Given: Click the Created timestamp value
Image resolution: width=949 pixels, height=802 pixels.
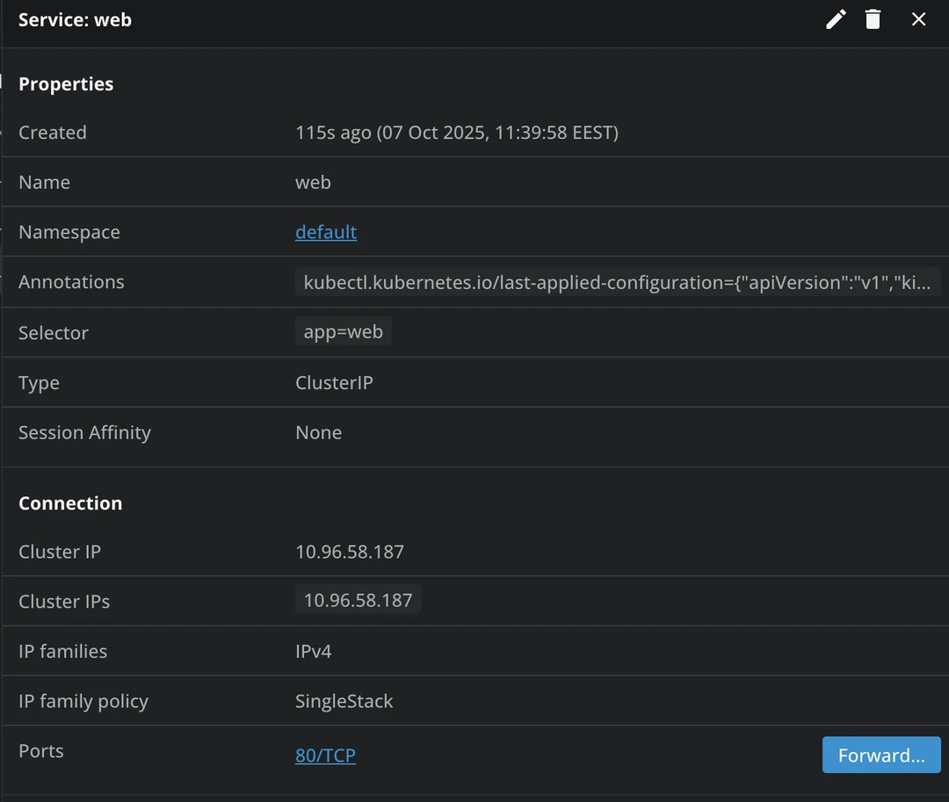Looking at the screenshot, I should (x=456, y=133).
